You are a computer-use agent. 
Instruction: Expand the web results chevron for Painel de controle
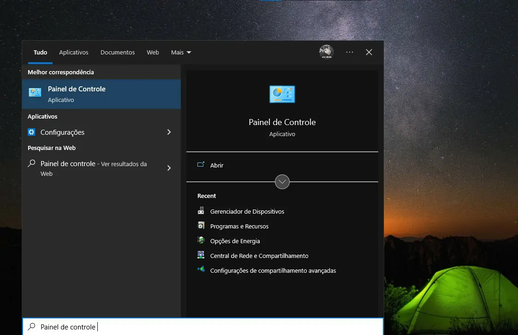tap(169, 168)
